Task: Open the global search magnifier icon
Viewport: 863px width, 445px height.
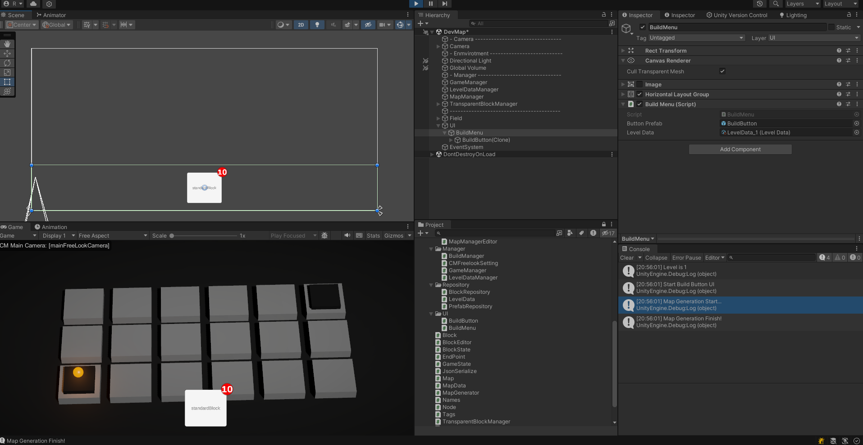Action: [x=776, y=4]
